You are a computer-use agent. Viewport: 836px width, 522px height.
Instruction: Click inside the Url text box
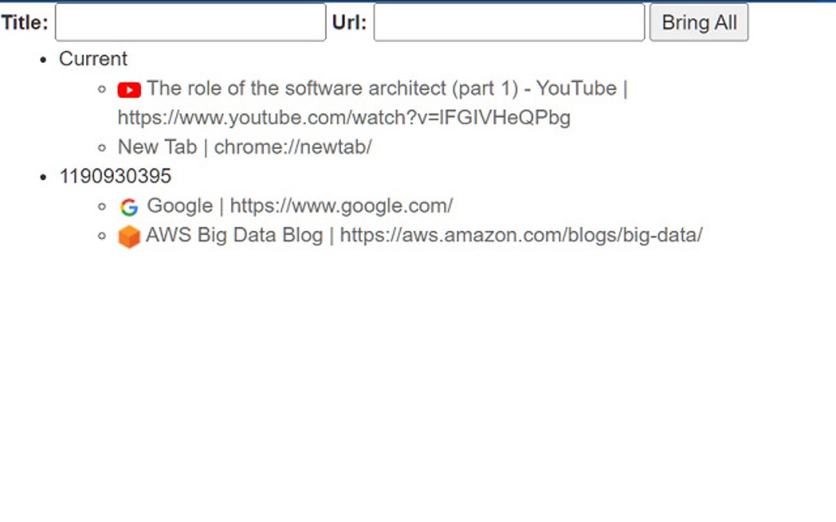[508, 22]
